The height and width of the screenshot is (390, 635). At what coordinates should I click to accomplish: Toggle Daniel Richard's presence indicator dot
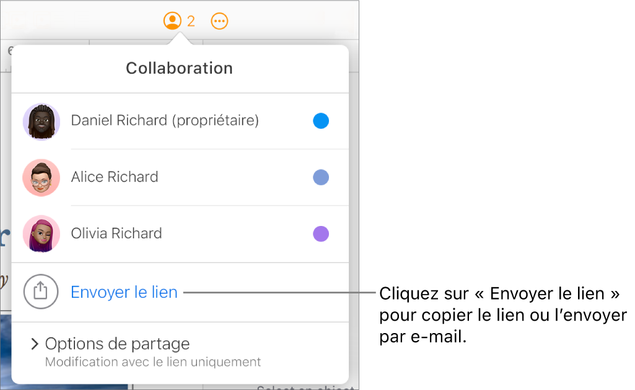(x=321, y=121)
